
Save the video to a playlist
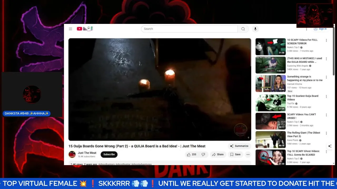[235, 155]
